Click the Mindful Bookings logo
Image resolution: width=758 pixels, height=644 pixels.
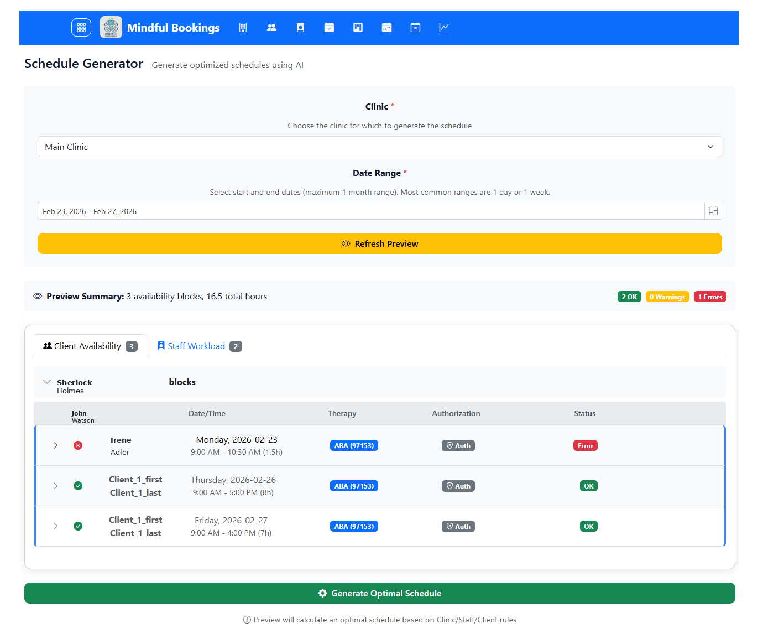(111, 27)
